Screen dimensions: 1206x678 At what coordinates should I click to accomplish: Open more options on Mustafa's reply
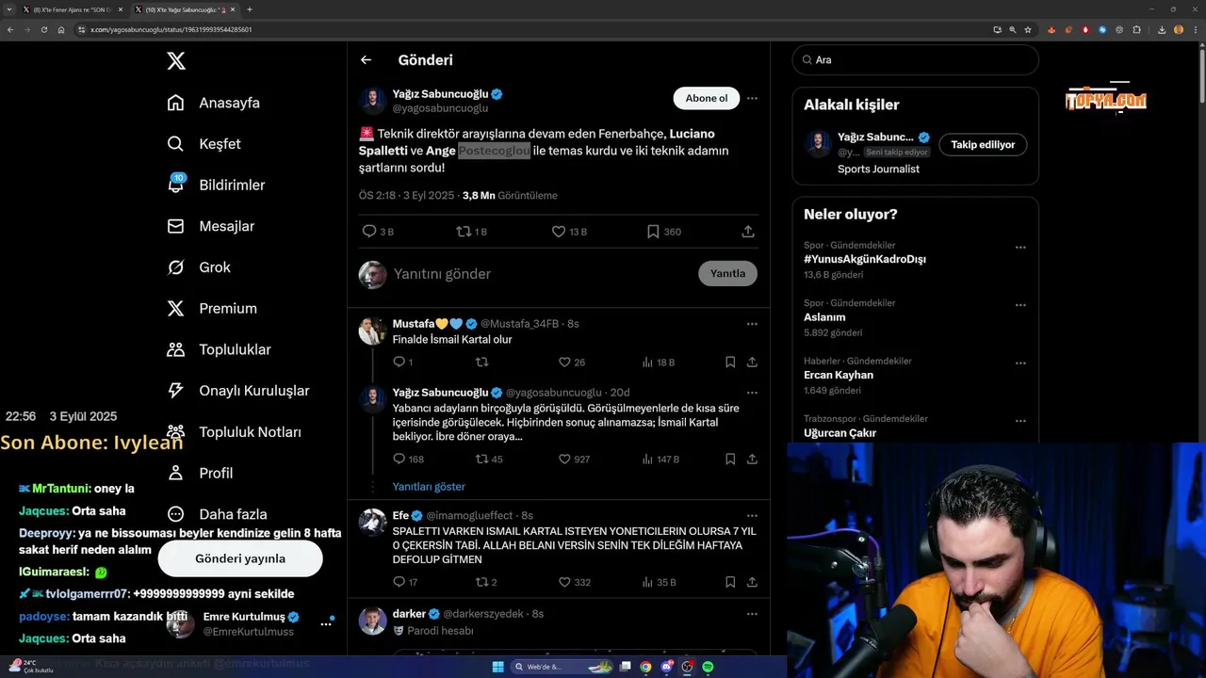[752, 324]
